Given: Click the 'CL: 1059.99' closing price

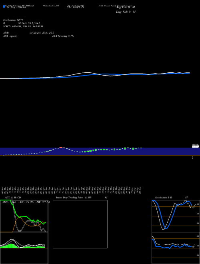Looking at the screenshot, I should (x=75, y=7).
